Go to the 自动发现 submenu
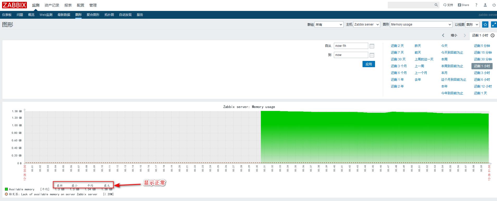497x201 pixels. coord(125,15)
